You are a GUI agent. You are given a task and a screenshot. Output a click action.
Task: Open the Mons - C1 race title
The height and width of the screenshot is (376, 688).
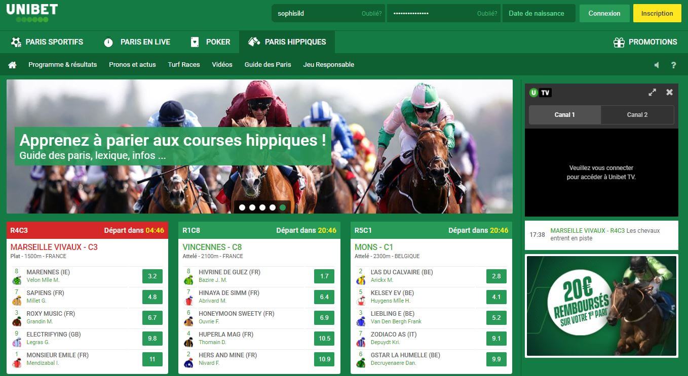tap(374, 247)
